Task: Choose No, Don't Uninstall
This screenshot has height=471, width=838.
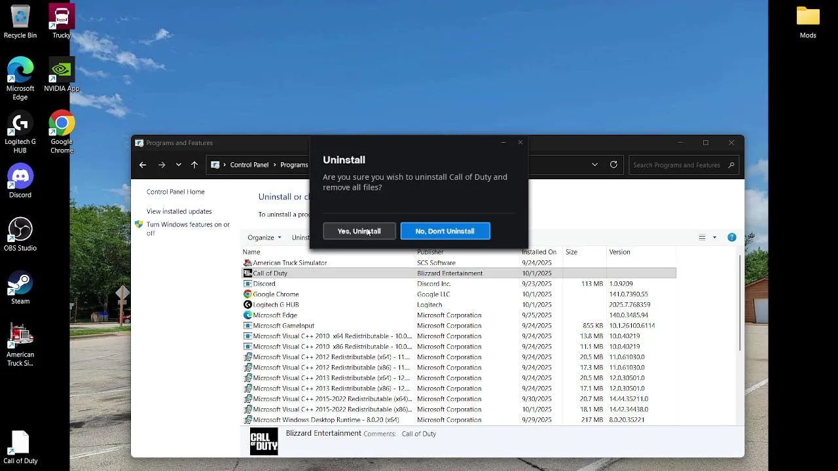Action: point(445,231)
